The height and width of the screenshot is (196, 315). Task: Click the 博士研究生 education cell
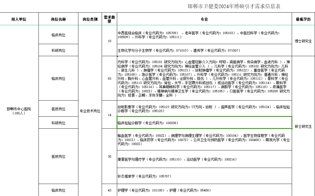pos(303,41)
